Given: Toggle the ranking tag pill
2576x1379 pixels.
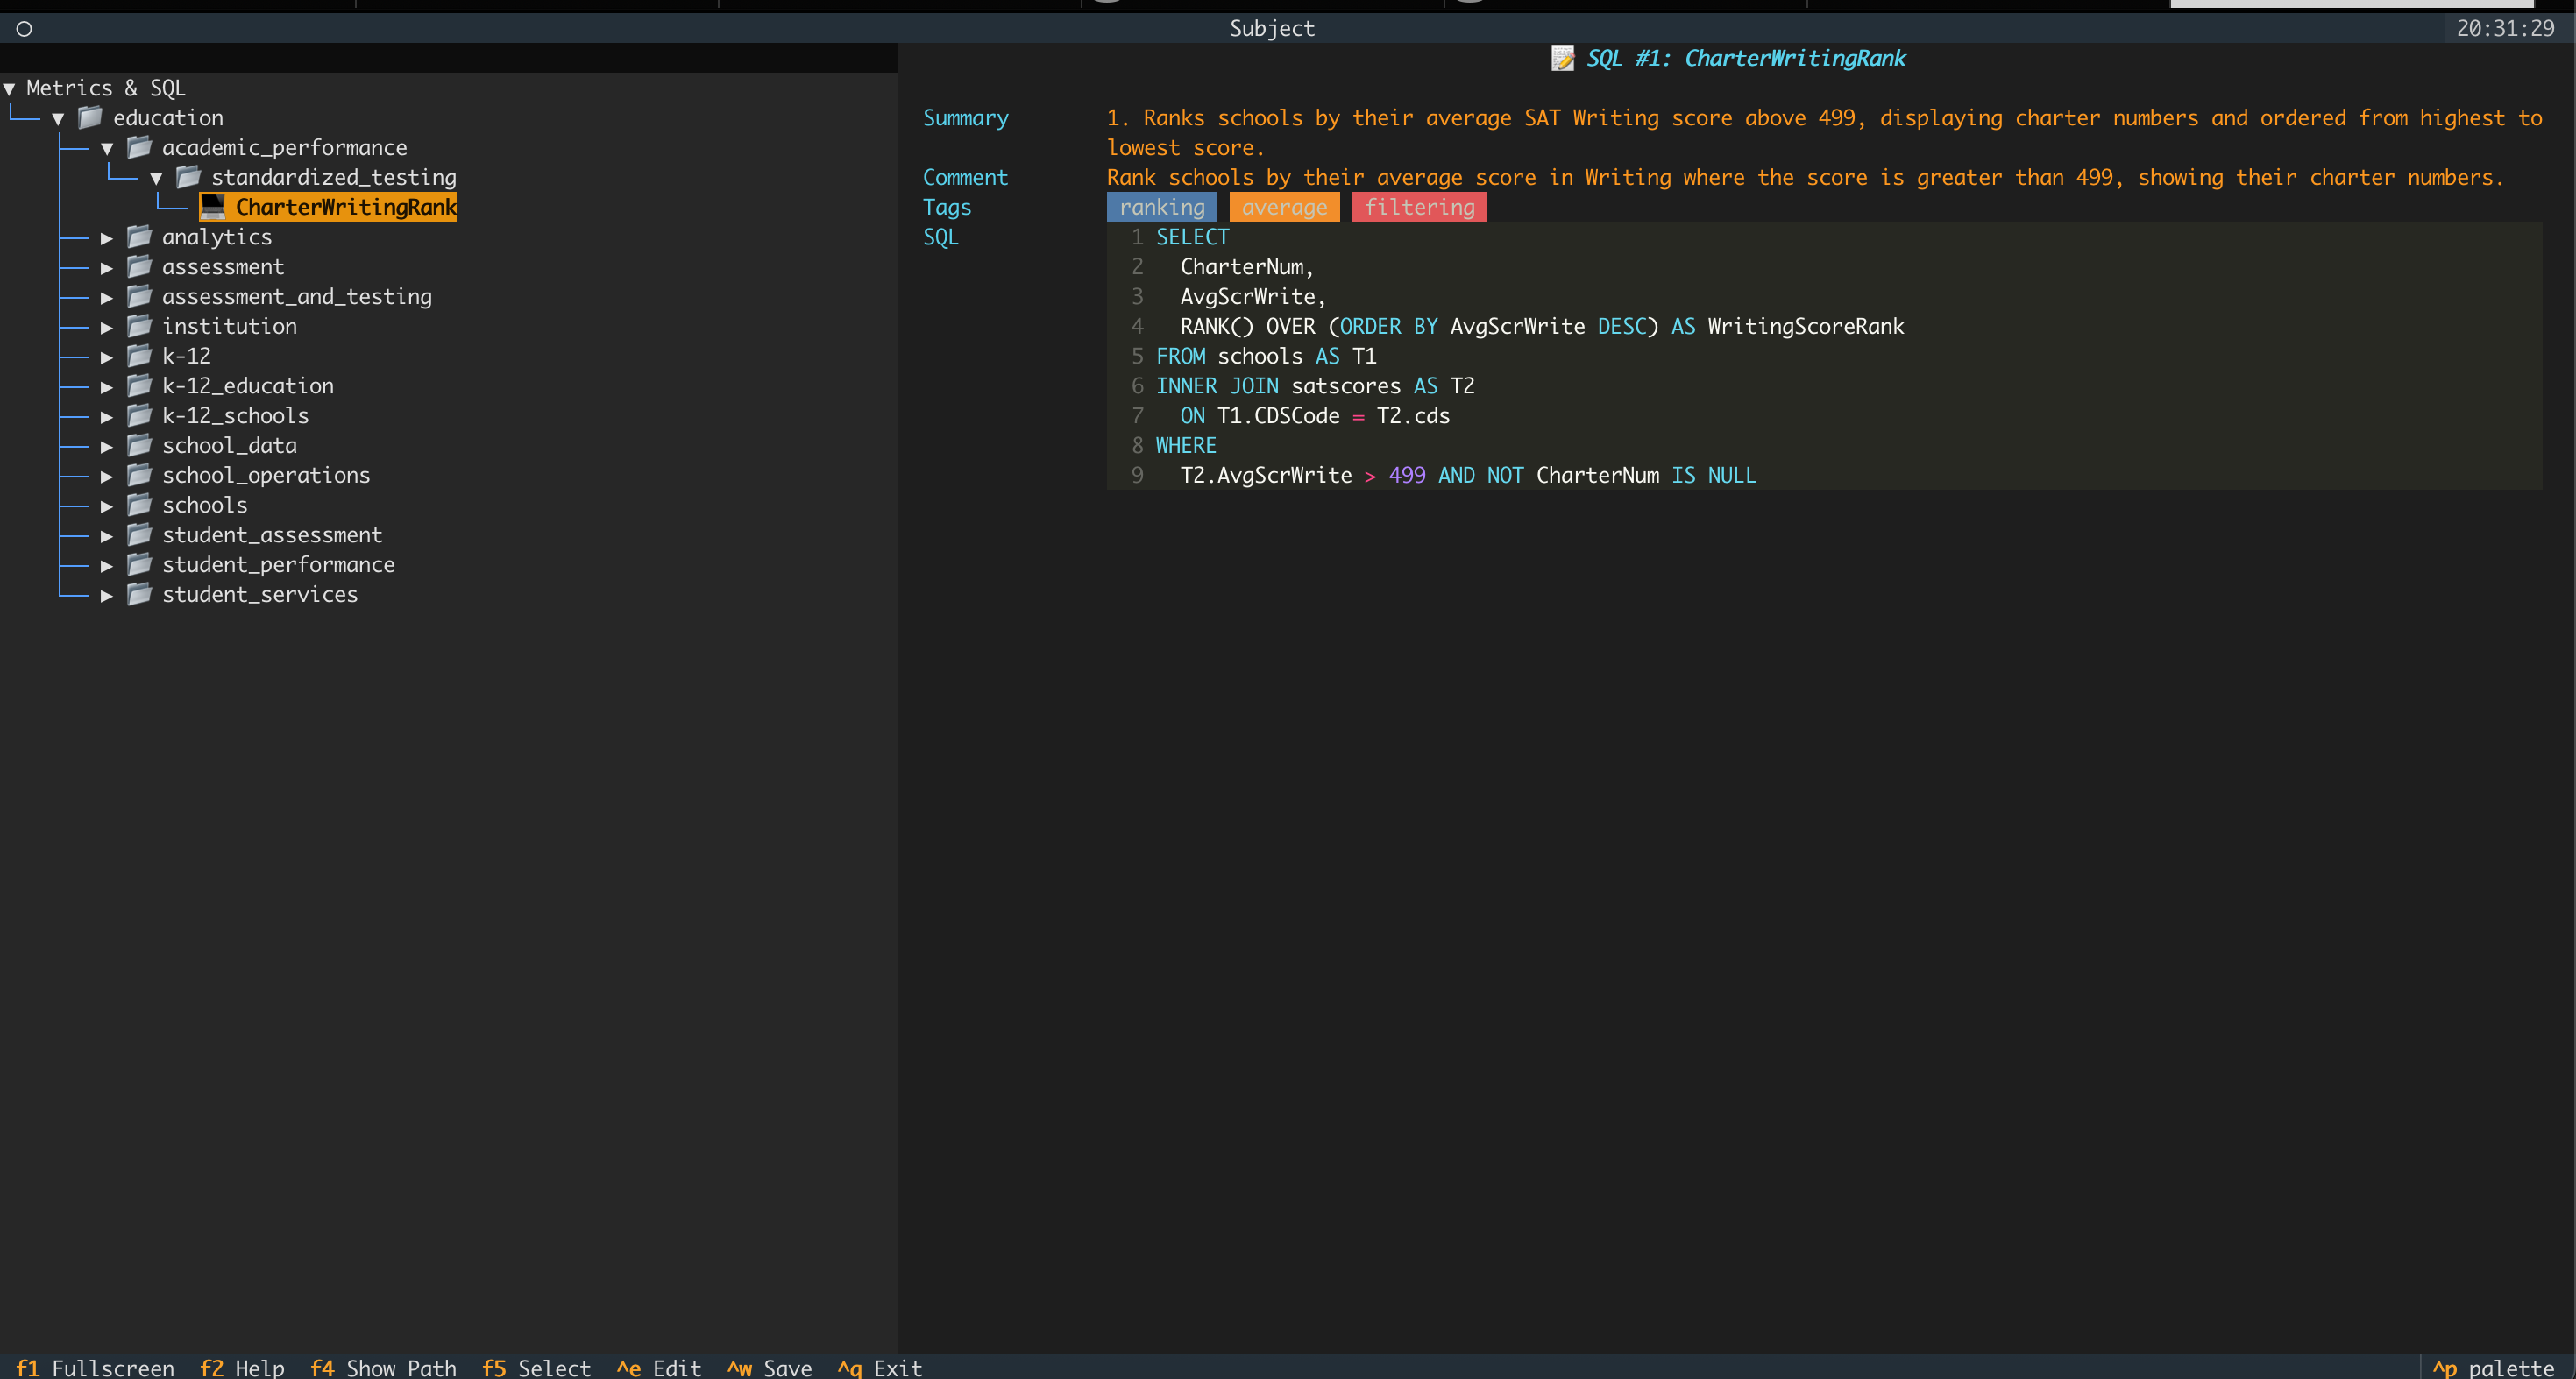Looking at the screenshot, I should pyautogui.click(x=1161, y=207).
